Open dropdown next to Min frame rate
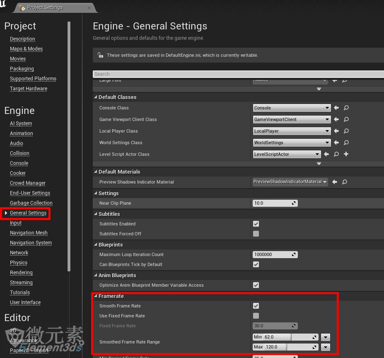384x358 pixels. [326, 337]
